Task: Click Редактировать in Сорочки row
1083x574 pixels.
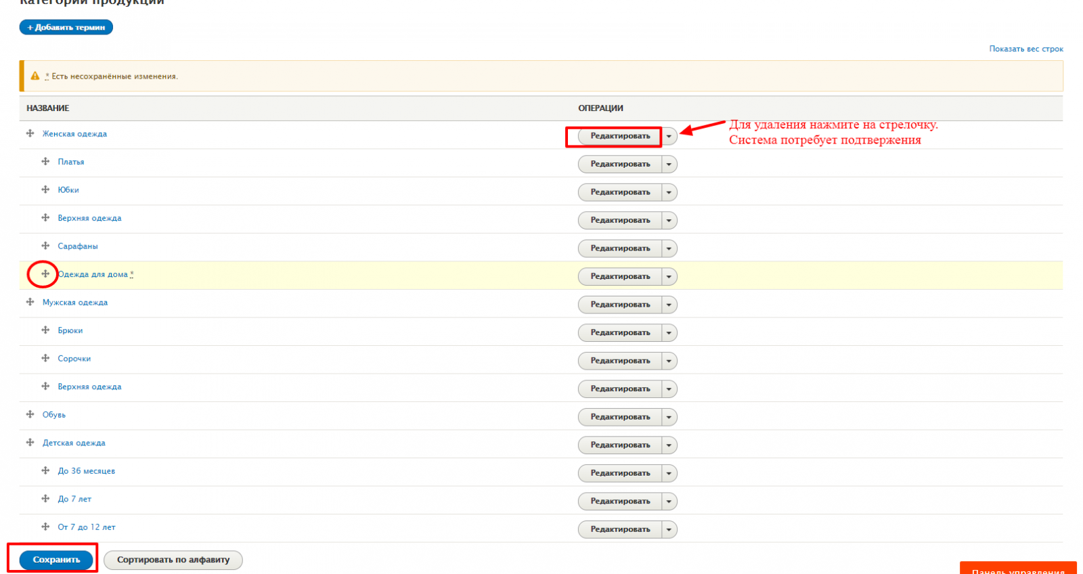Action: [x=620, y=361]
